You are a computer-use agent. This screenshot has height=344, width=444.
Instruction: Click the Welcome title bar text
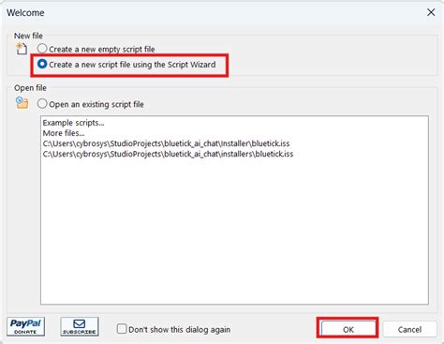click(25, 13)
